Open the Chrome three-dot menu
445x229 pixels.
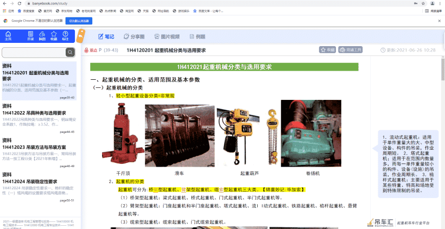click(441, 3)
